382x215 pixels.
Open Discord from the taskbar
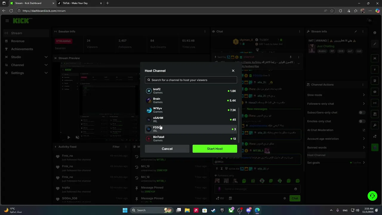point(249,210)
